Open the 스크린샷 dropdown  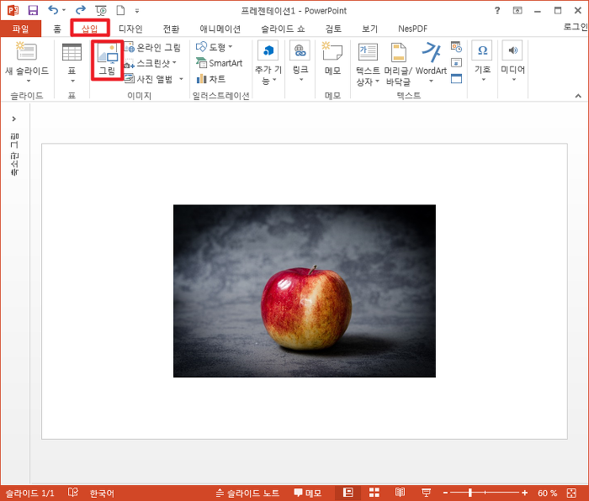pyautogui.click(x=151, y=63)
